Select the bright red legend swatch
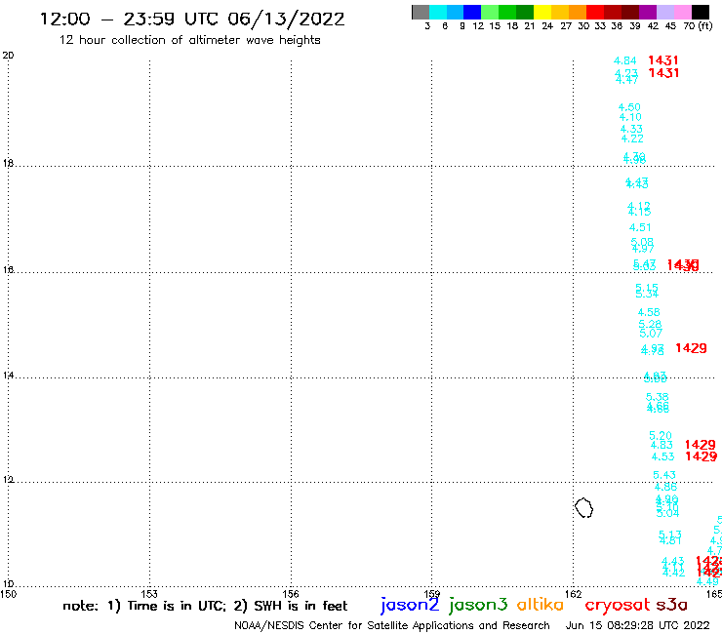 pos(595,12)
